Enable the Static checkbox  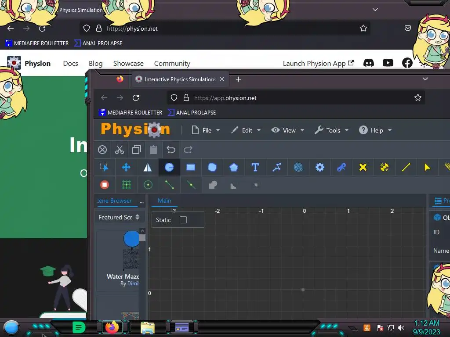(x=183, y=220)
